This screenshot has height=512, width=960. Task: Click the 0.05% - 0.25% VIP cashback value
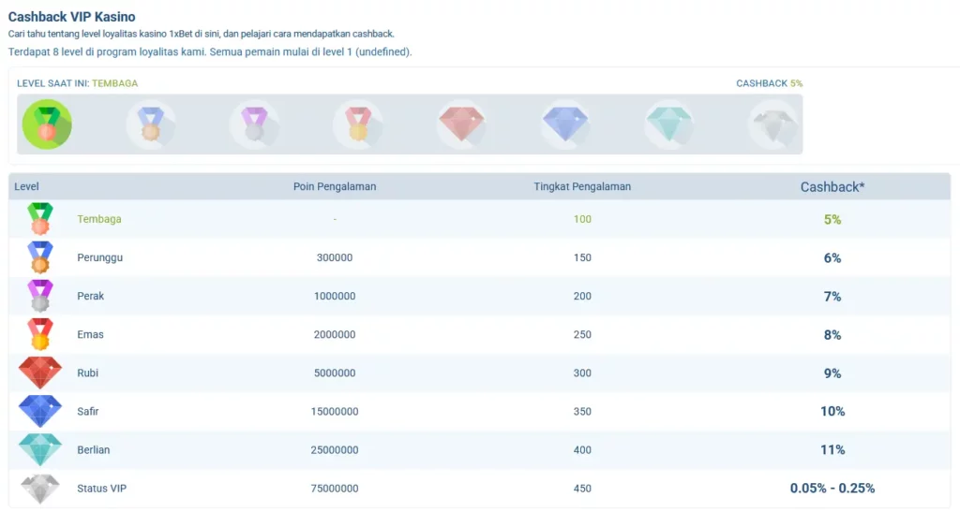click(832, 489)
